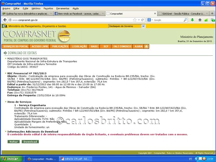Reload the page using the refresh icon

[143, 20]
